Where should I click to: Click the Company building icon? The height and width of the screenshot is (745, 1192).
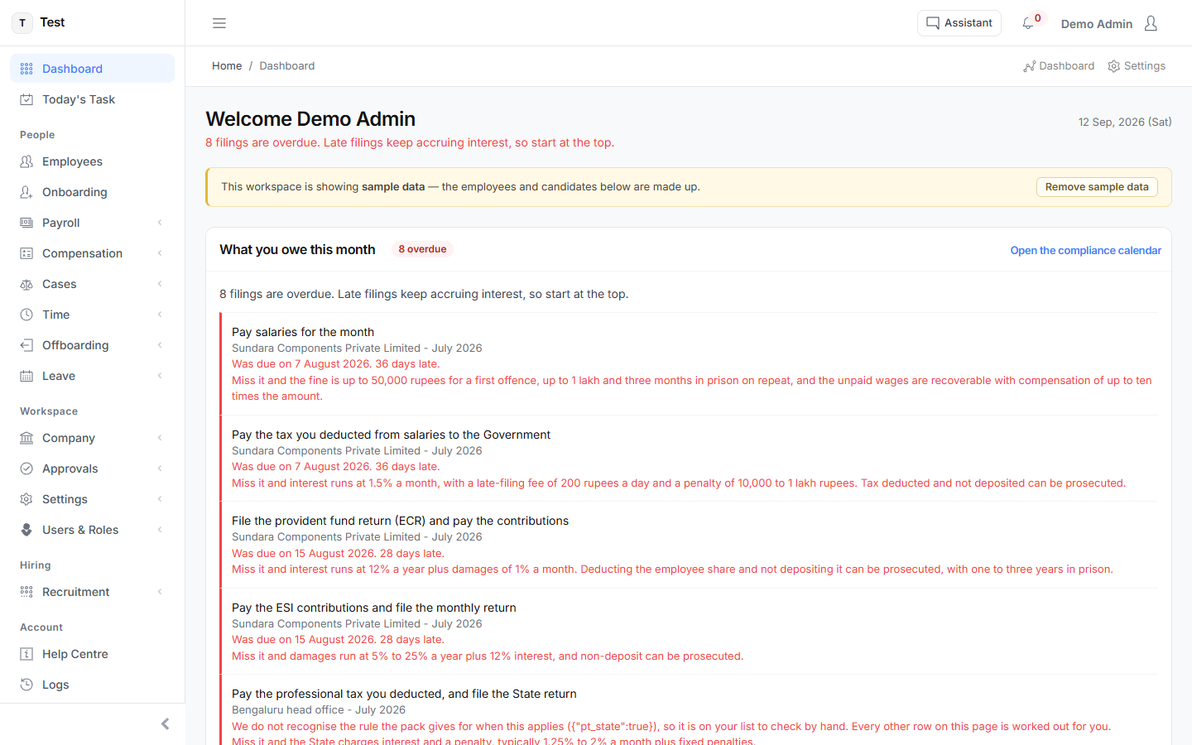[x=26, y=438]
